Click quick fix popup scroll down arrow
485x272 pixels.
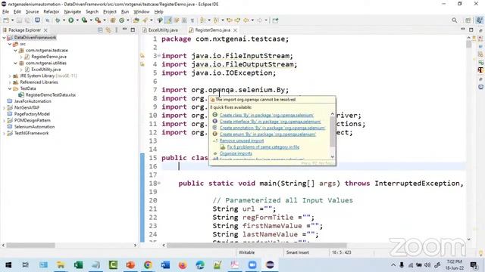[333, 157]
